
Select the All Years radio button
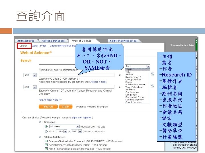pyautogui.click(x=46, y=126)
